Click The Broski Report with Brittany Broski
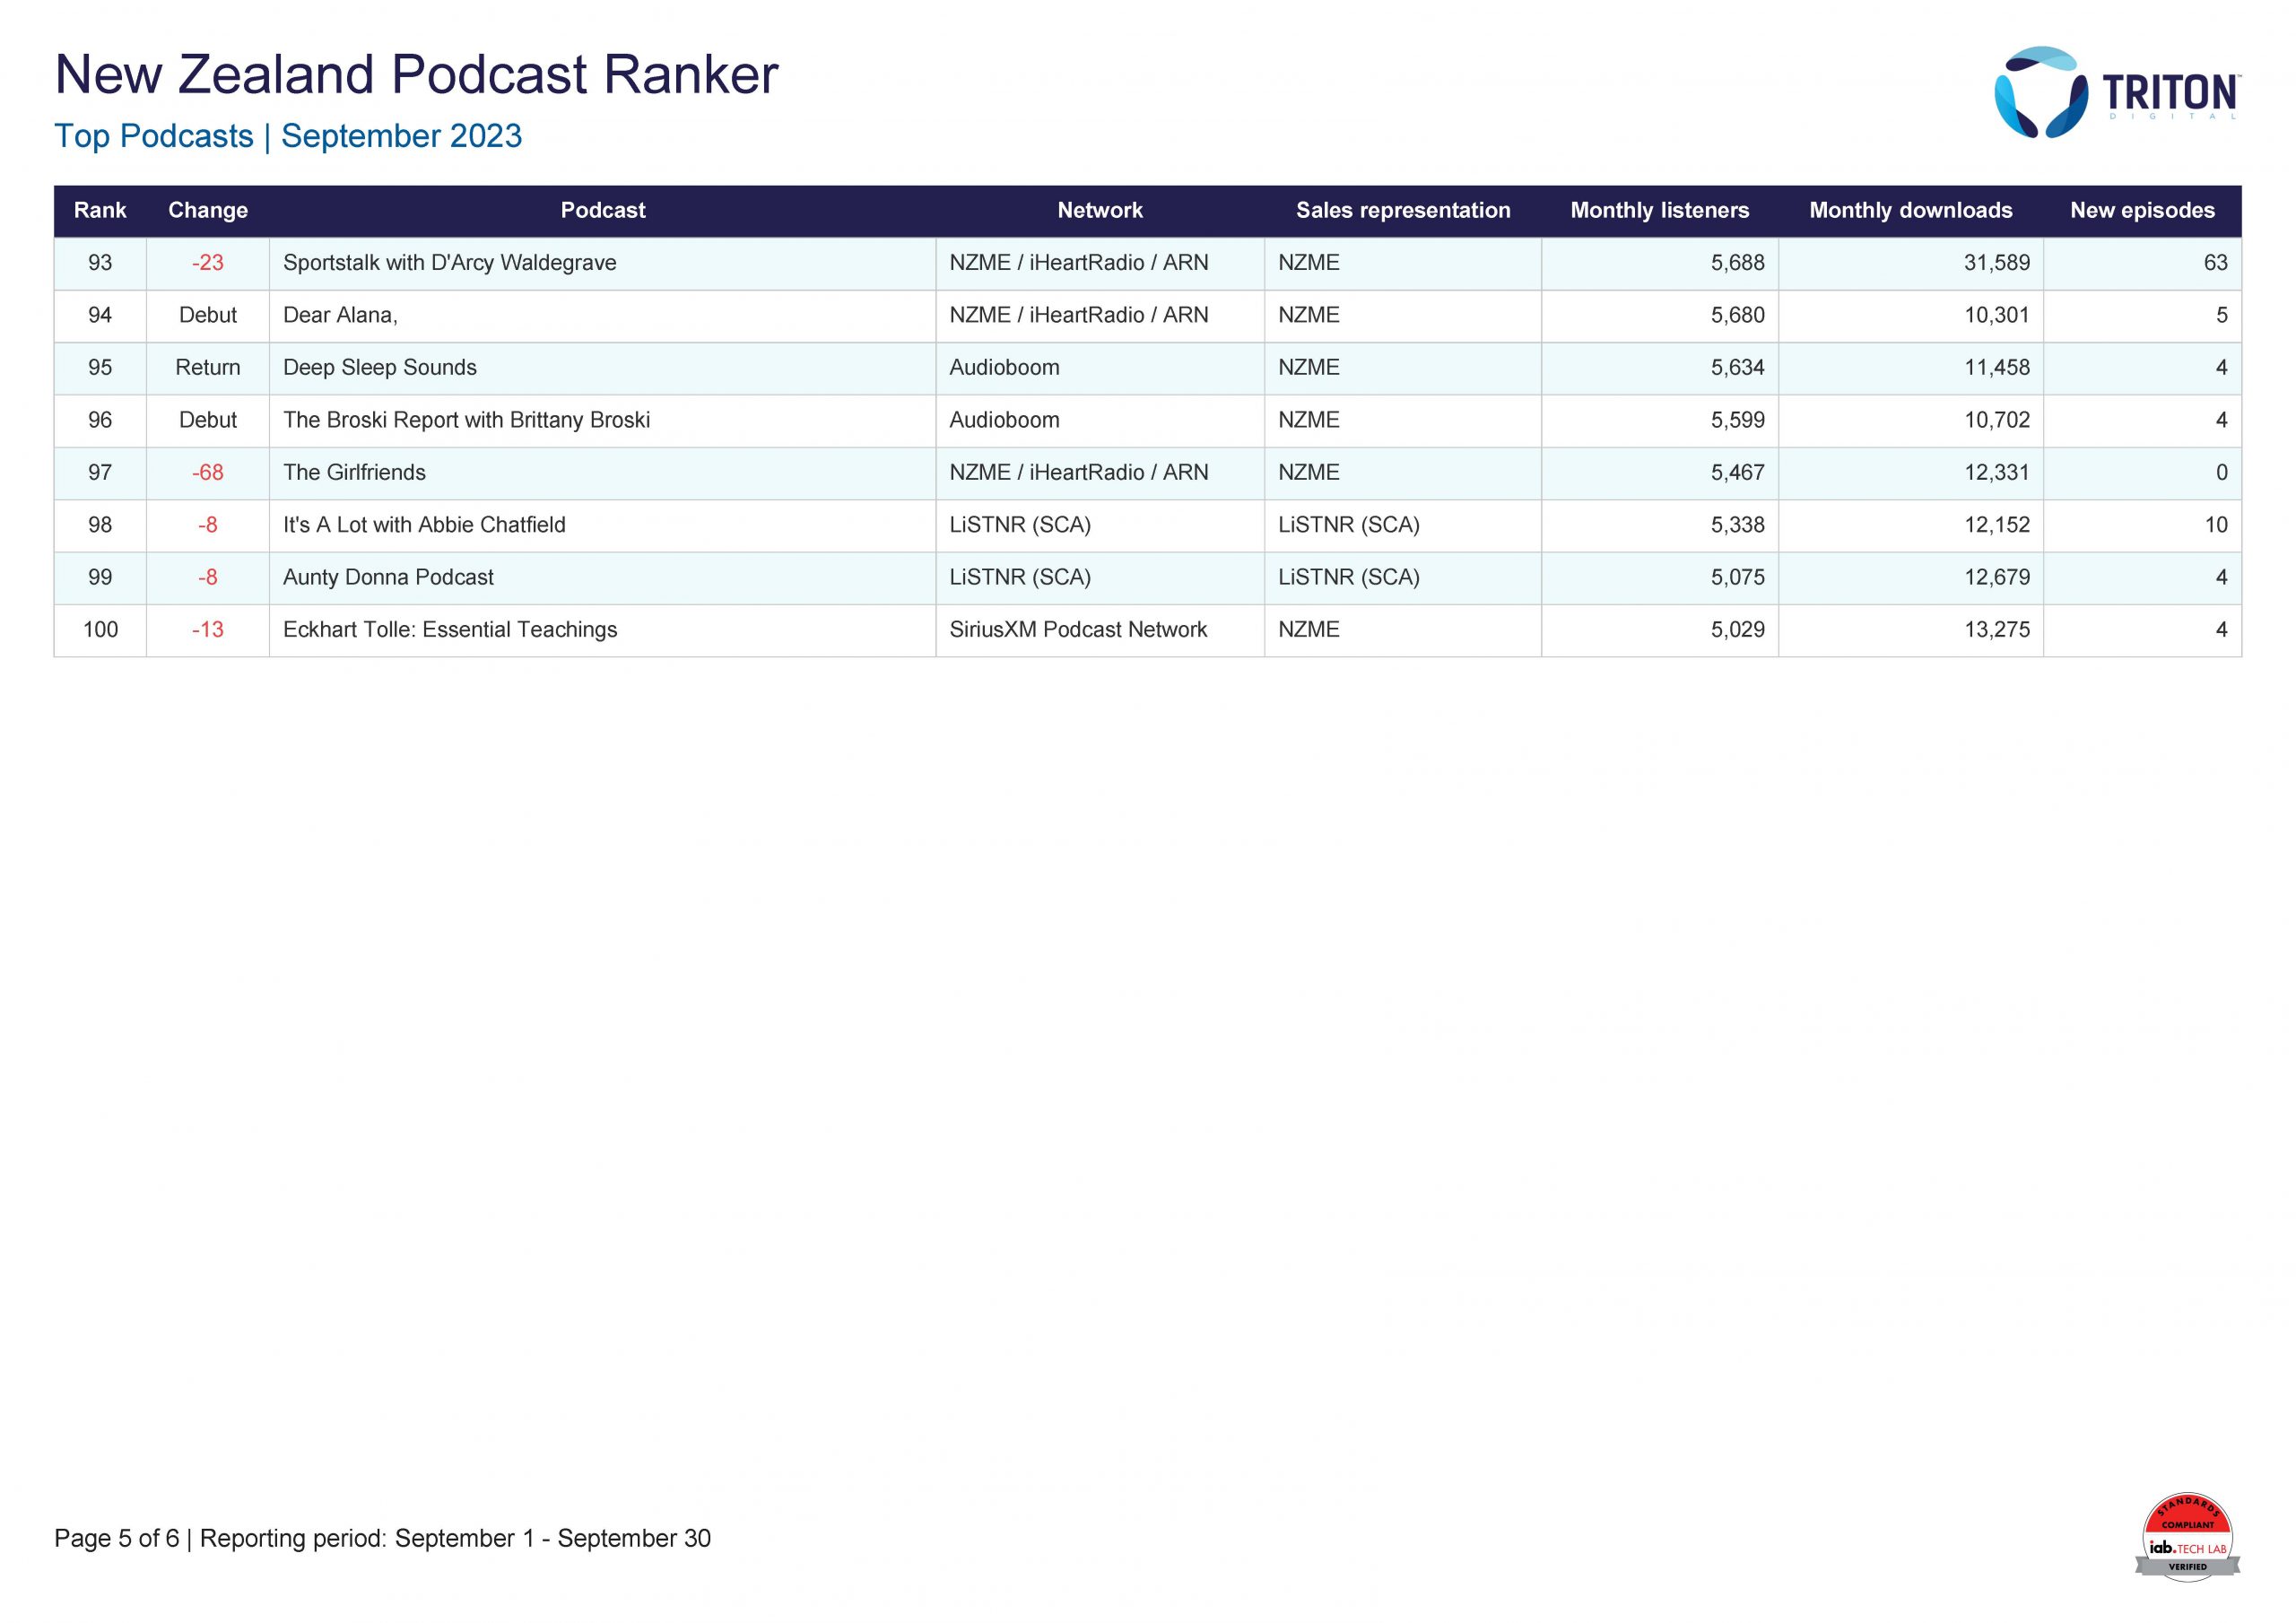 pyautogui.click(x=466, y=420)
